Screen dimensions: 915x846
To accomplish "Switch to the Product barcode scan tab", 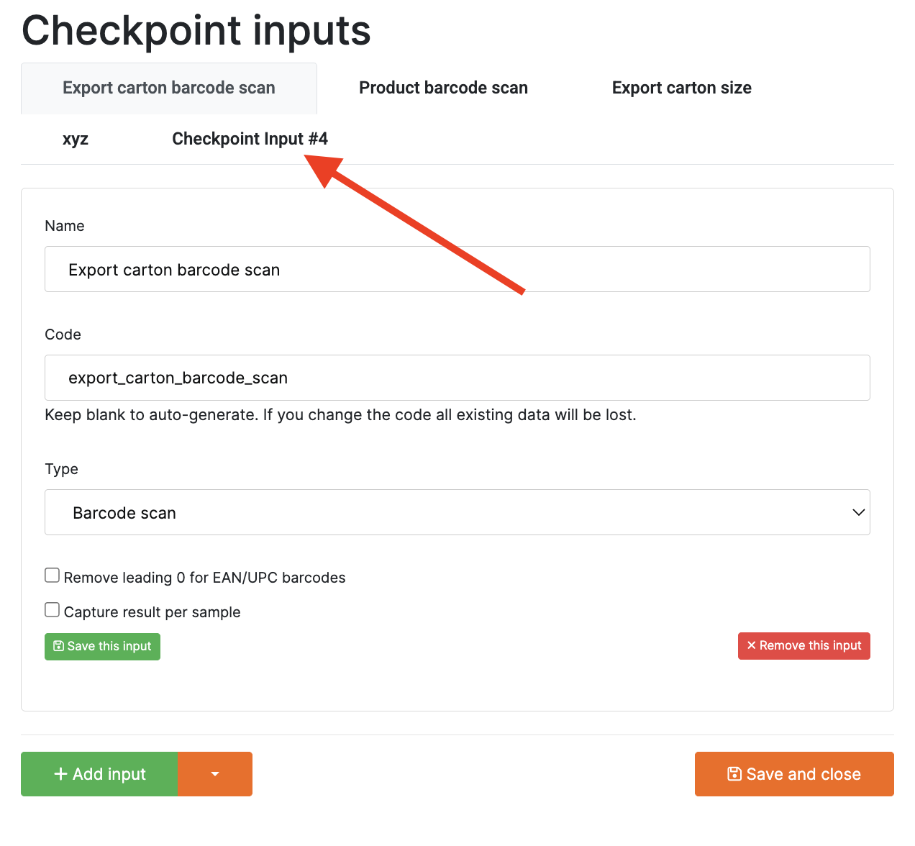I will (443, 88).
